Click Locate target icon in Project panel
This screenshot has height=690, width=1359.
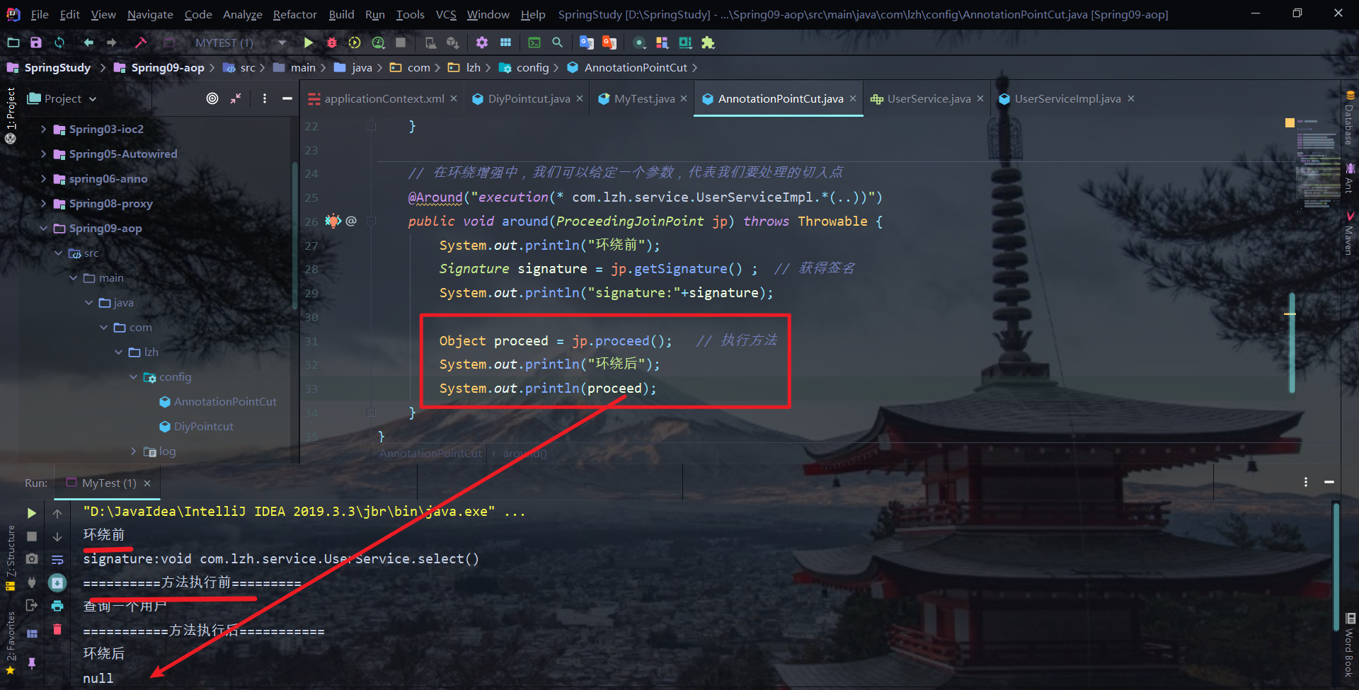(x=212, y=98)
